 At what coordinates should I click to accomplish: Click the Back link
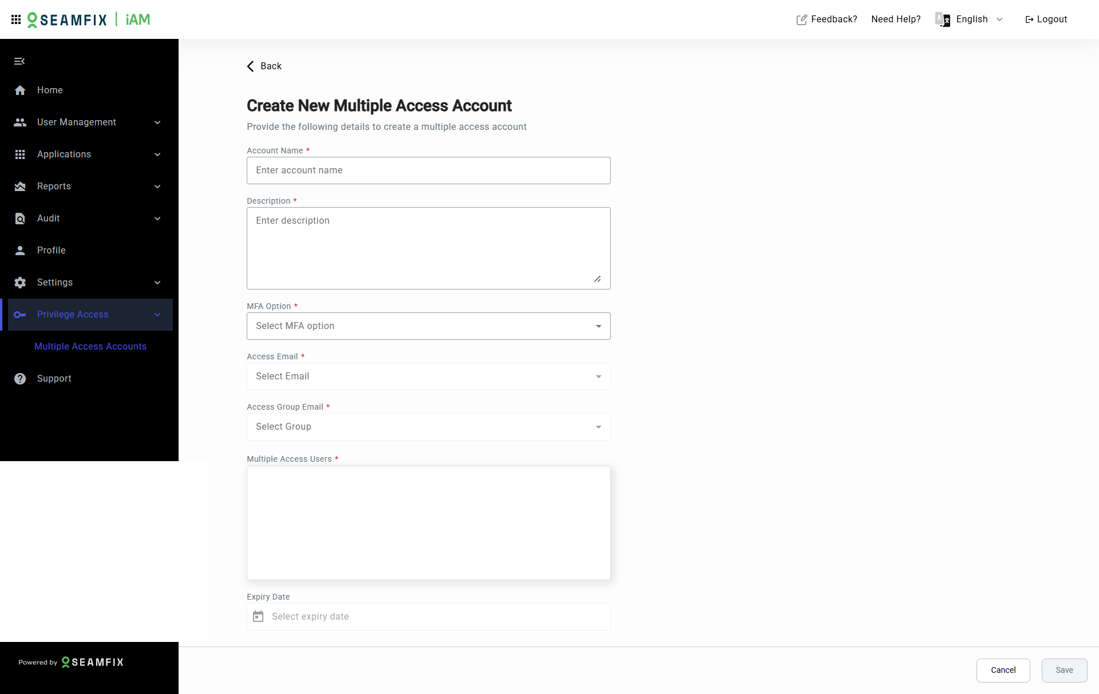(264, 66)
